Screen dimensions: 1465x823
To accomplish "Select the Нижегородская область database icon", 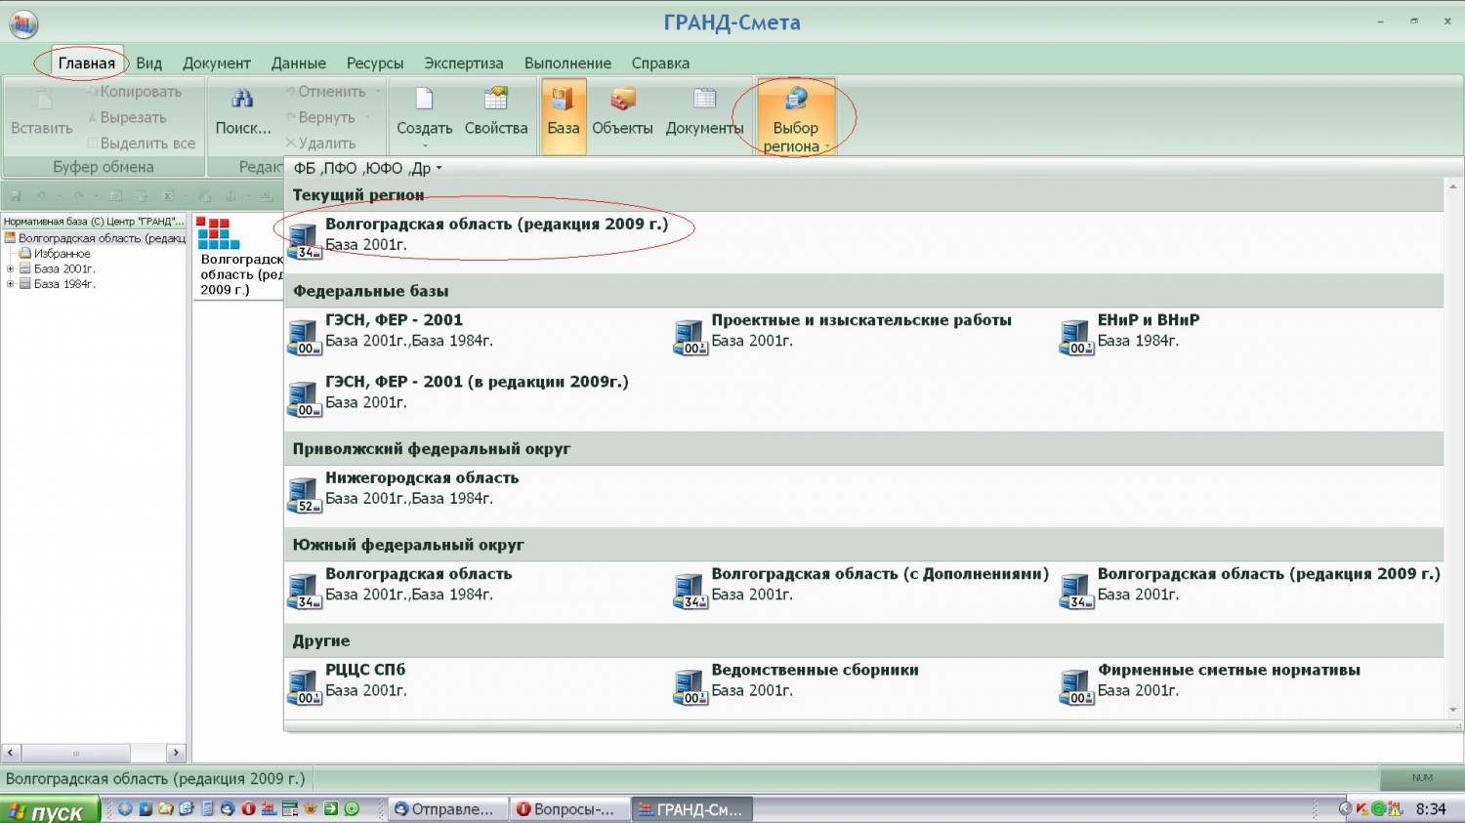I will click(x=304, y=495).
